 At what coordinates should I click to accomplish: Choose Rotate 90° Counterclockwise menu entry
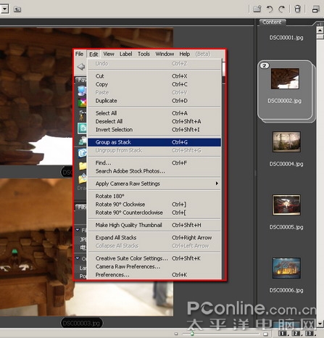coord(154,213)
